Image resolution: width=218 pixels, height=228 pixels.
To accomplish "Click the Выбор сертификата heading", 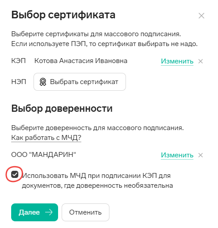I will click(x=63, y=15).
